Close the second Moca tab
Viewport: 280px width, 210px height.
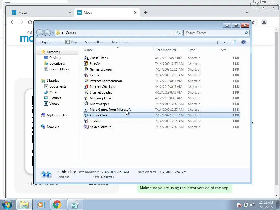135,13
